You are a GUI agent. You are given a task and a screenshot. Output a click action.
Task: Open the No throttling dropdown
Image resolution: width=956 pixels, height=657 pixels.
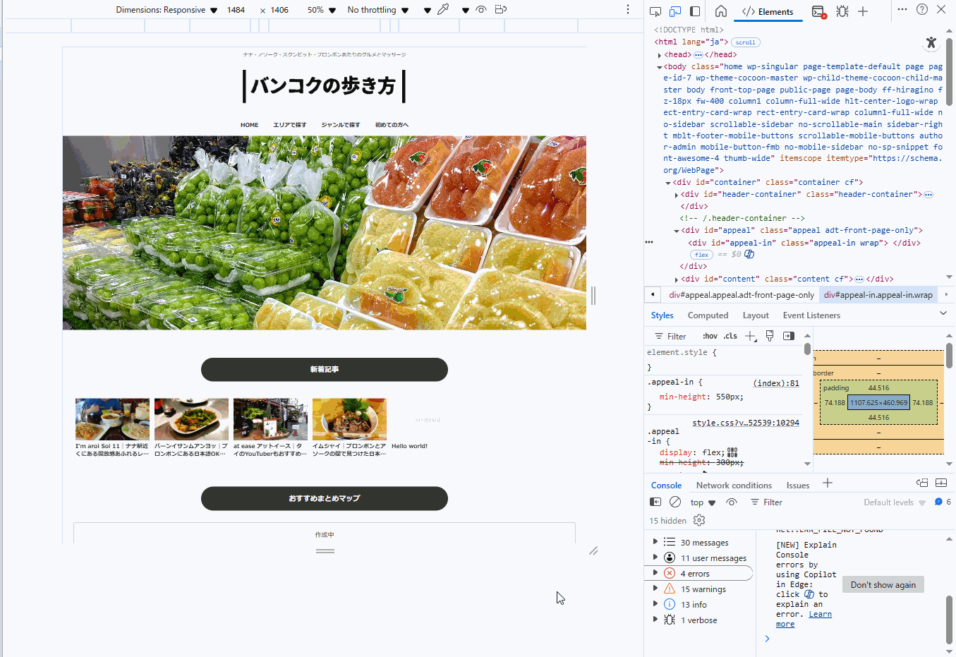click(378, 10)
